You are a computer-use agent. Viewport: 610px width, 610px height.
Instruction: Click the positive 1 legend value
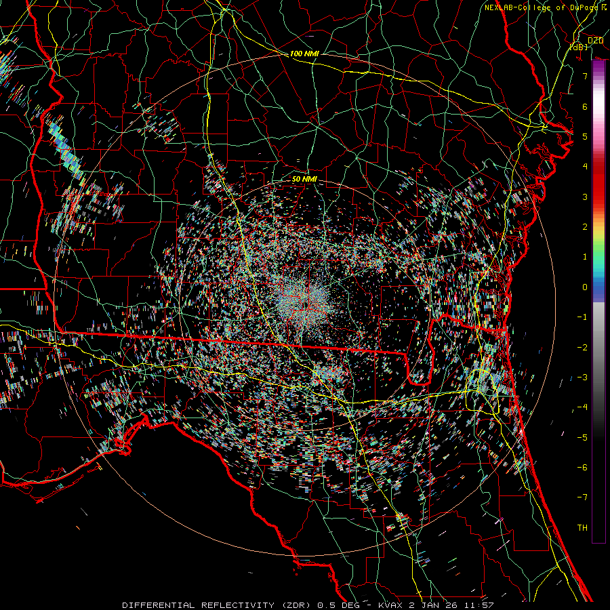coord(585,257)
